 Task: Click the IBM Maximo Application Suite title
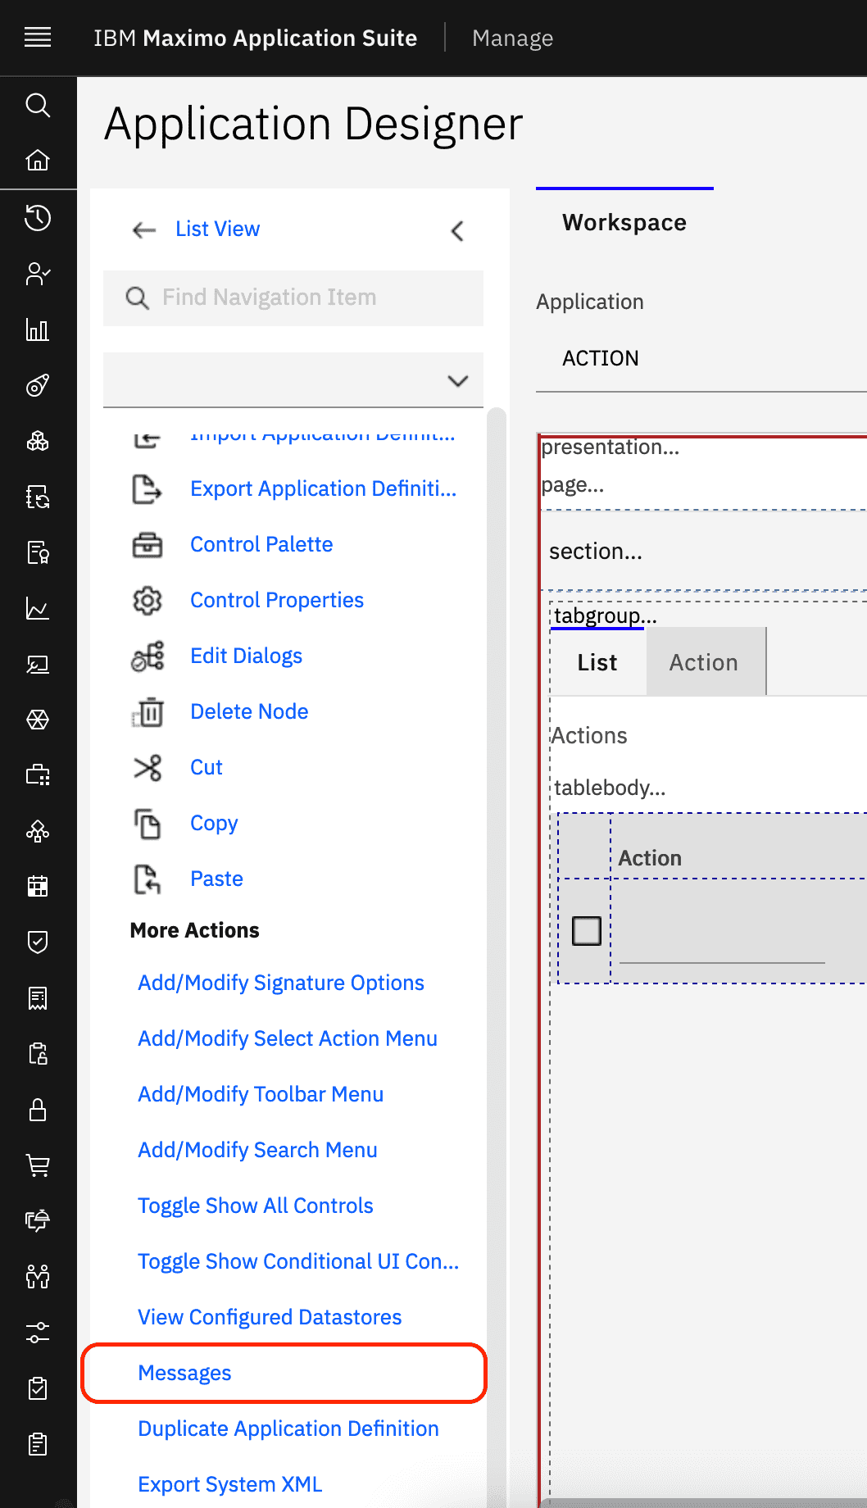(x=255, y=38)
